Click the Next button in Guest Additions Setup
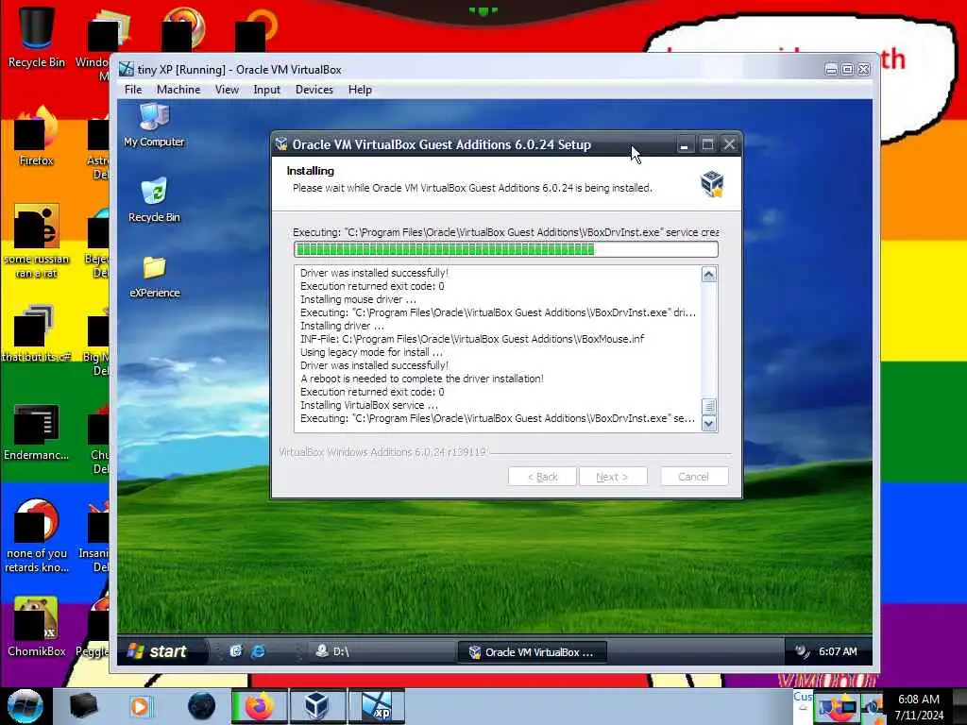Image resolution: width=967 pixels, height=725 pixels. click(x=612, y=477)
